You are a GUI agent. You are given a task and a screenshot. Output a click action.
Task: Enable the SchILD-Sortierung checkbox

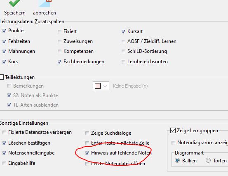(123, 51)
